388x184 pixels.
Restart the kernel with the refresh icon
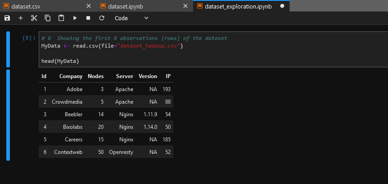(x=102, y=18)
